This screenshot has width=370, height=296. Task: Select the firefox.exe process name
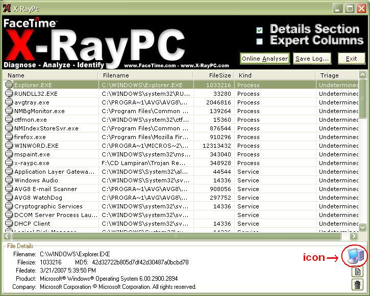click(30, 137)
